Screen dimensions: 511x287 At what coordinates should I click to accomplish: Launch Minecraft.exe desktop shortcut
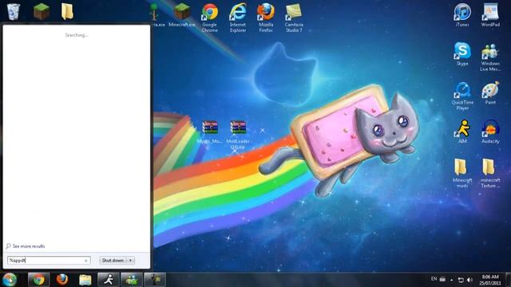182,15
